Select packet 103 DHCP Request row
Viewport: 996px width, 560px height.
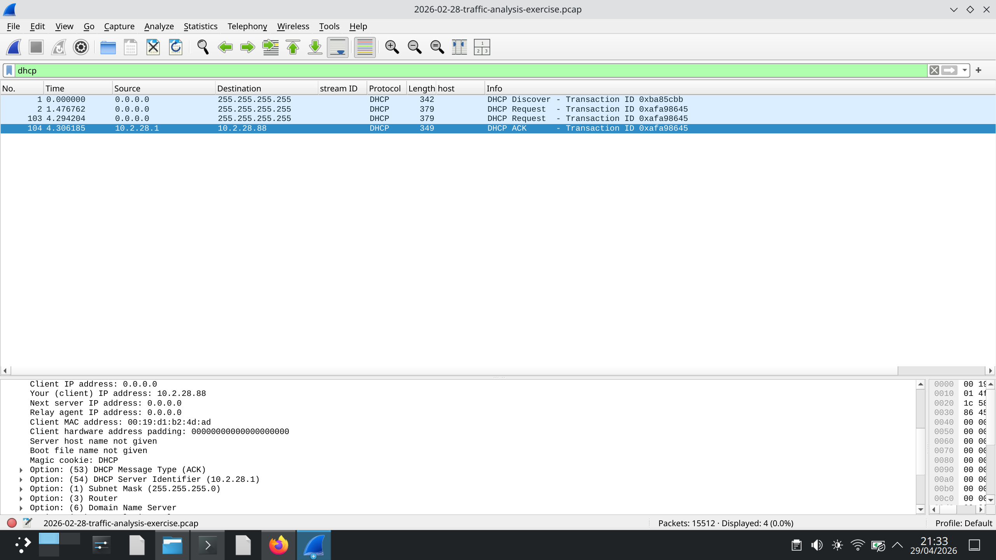pyautogui.click(x=498, y=119)
